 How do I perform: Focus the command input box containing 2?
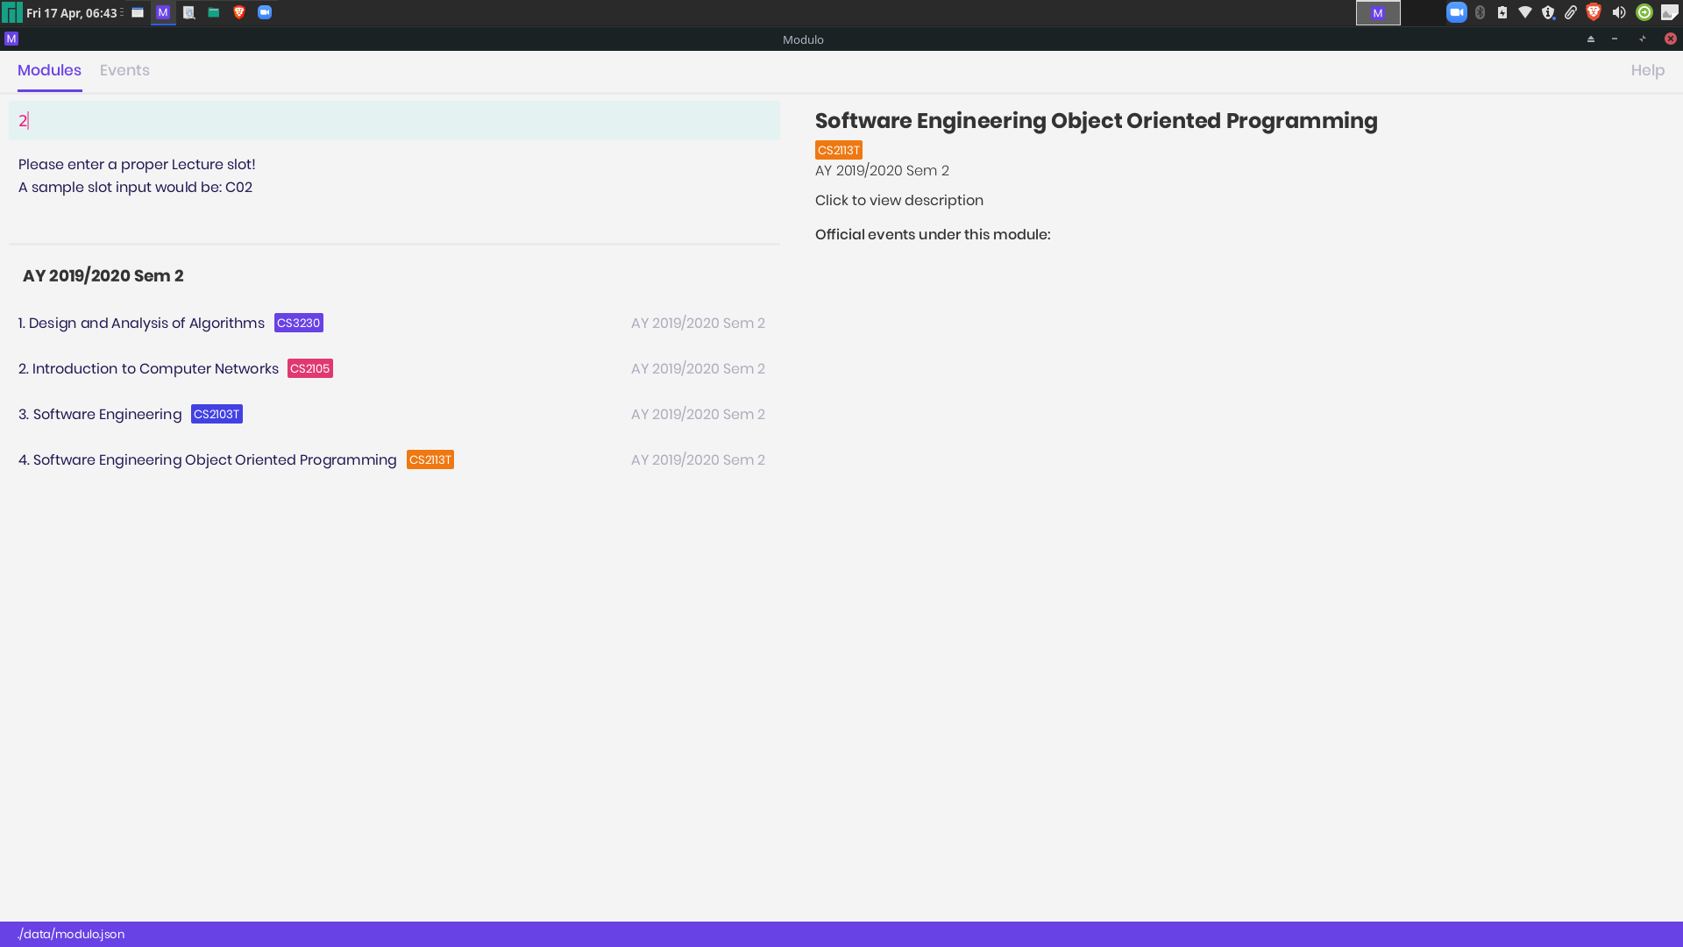coord(394,120)
